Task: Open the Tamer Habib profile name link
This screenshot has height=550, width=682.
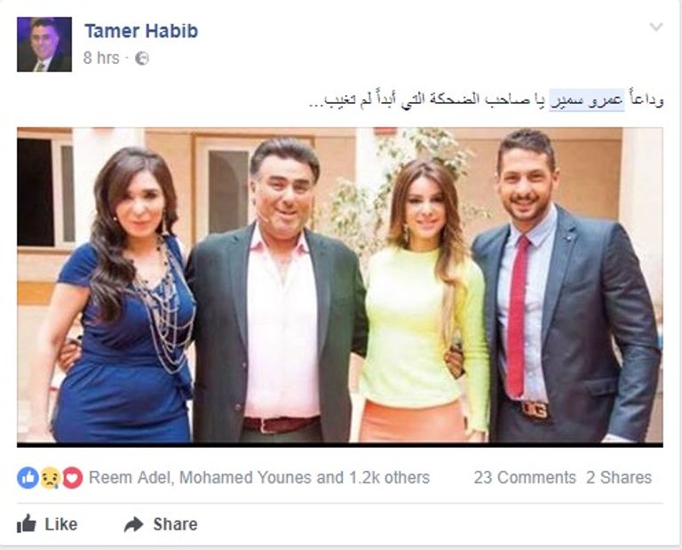Action: [x=141, y=31]
